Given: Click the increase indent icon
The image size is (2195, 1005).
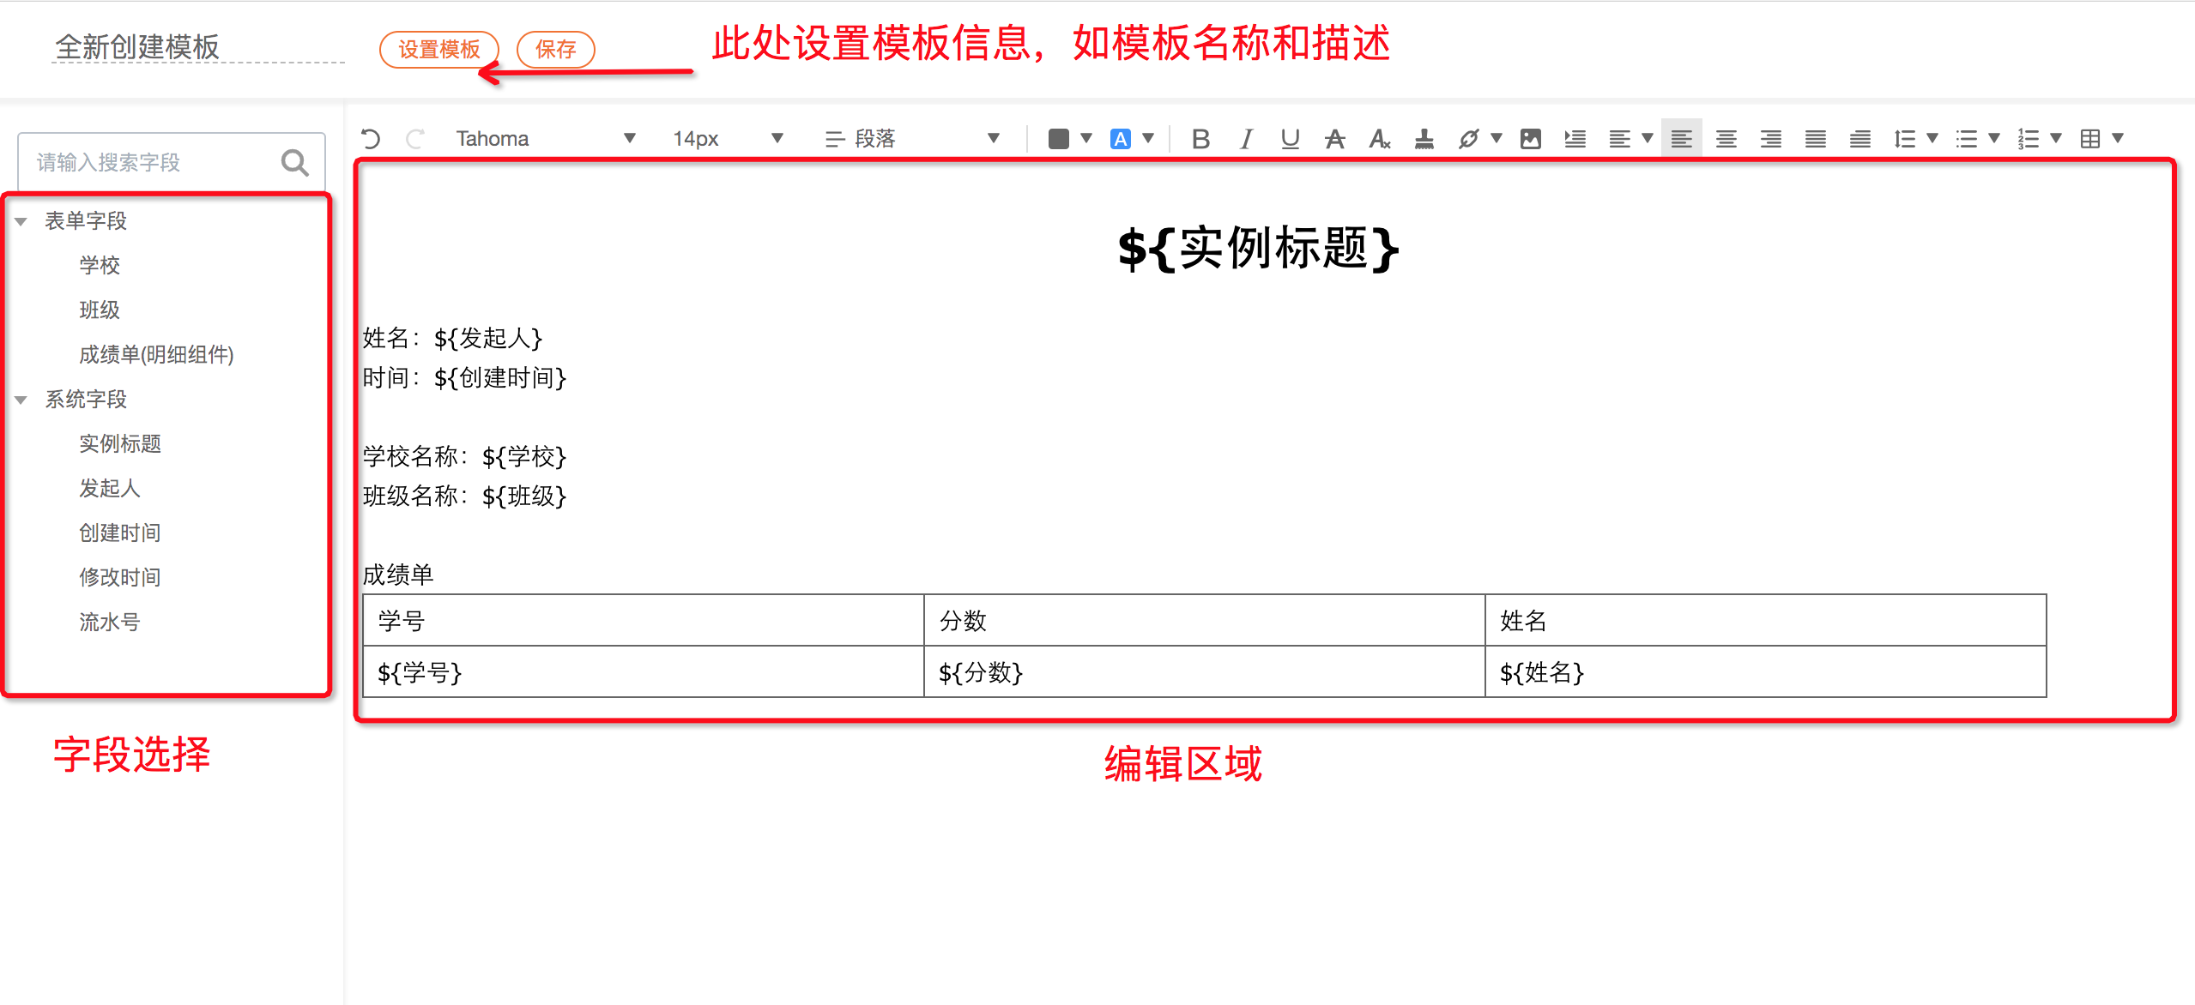Looking at the screenshot, I should (x=1575, y=139).
